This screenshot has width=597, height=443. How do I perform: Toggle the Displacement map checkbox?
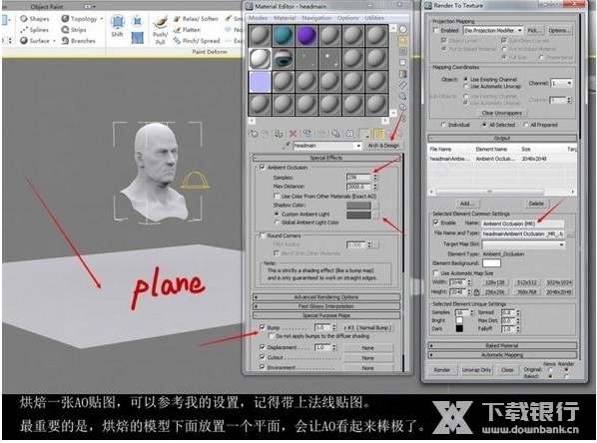pyautogui.click(x=262, y=347)
